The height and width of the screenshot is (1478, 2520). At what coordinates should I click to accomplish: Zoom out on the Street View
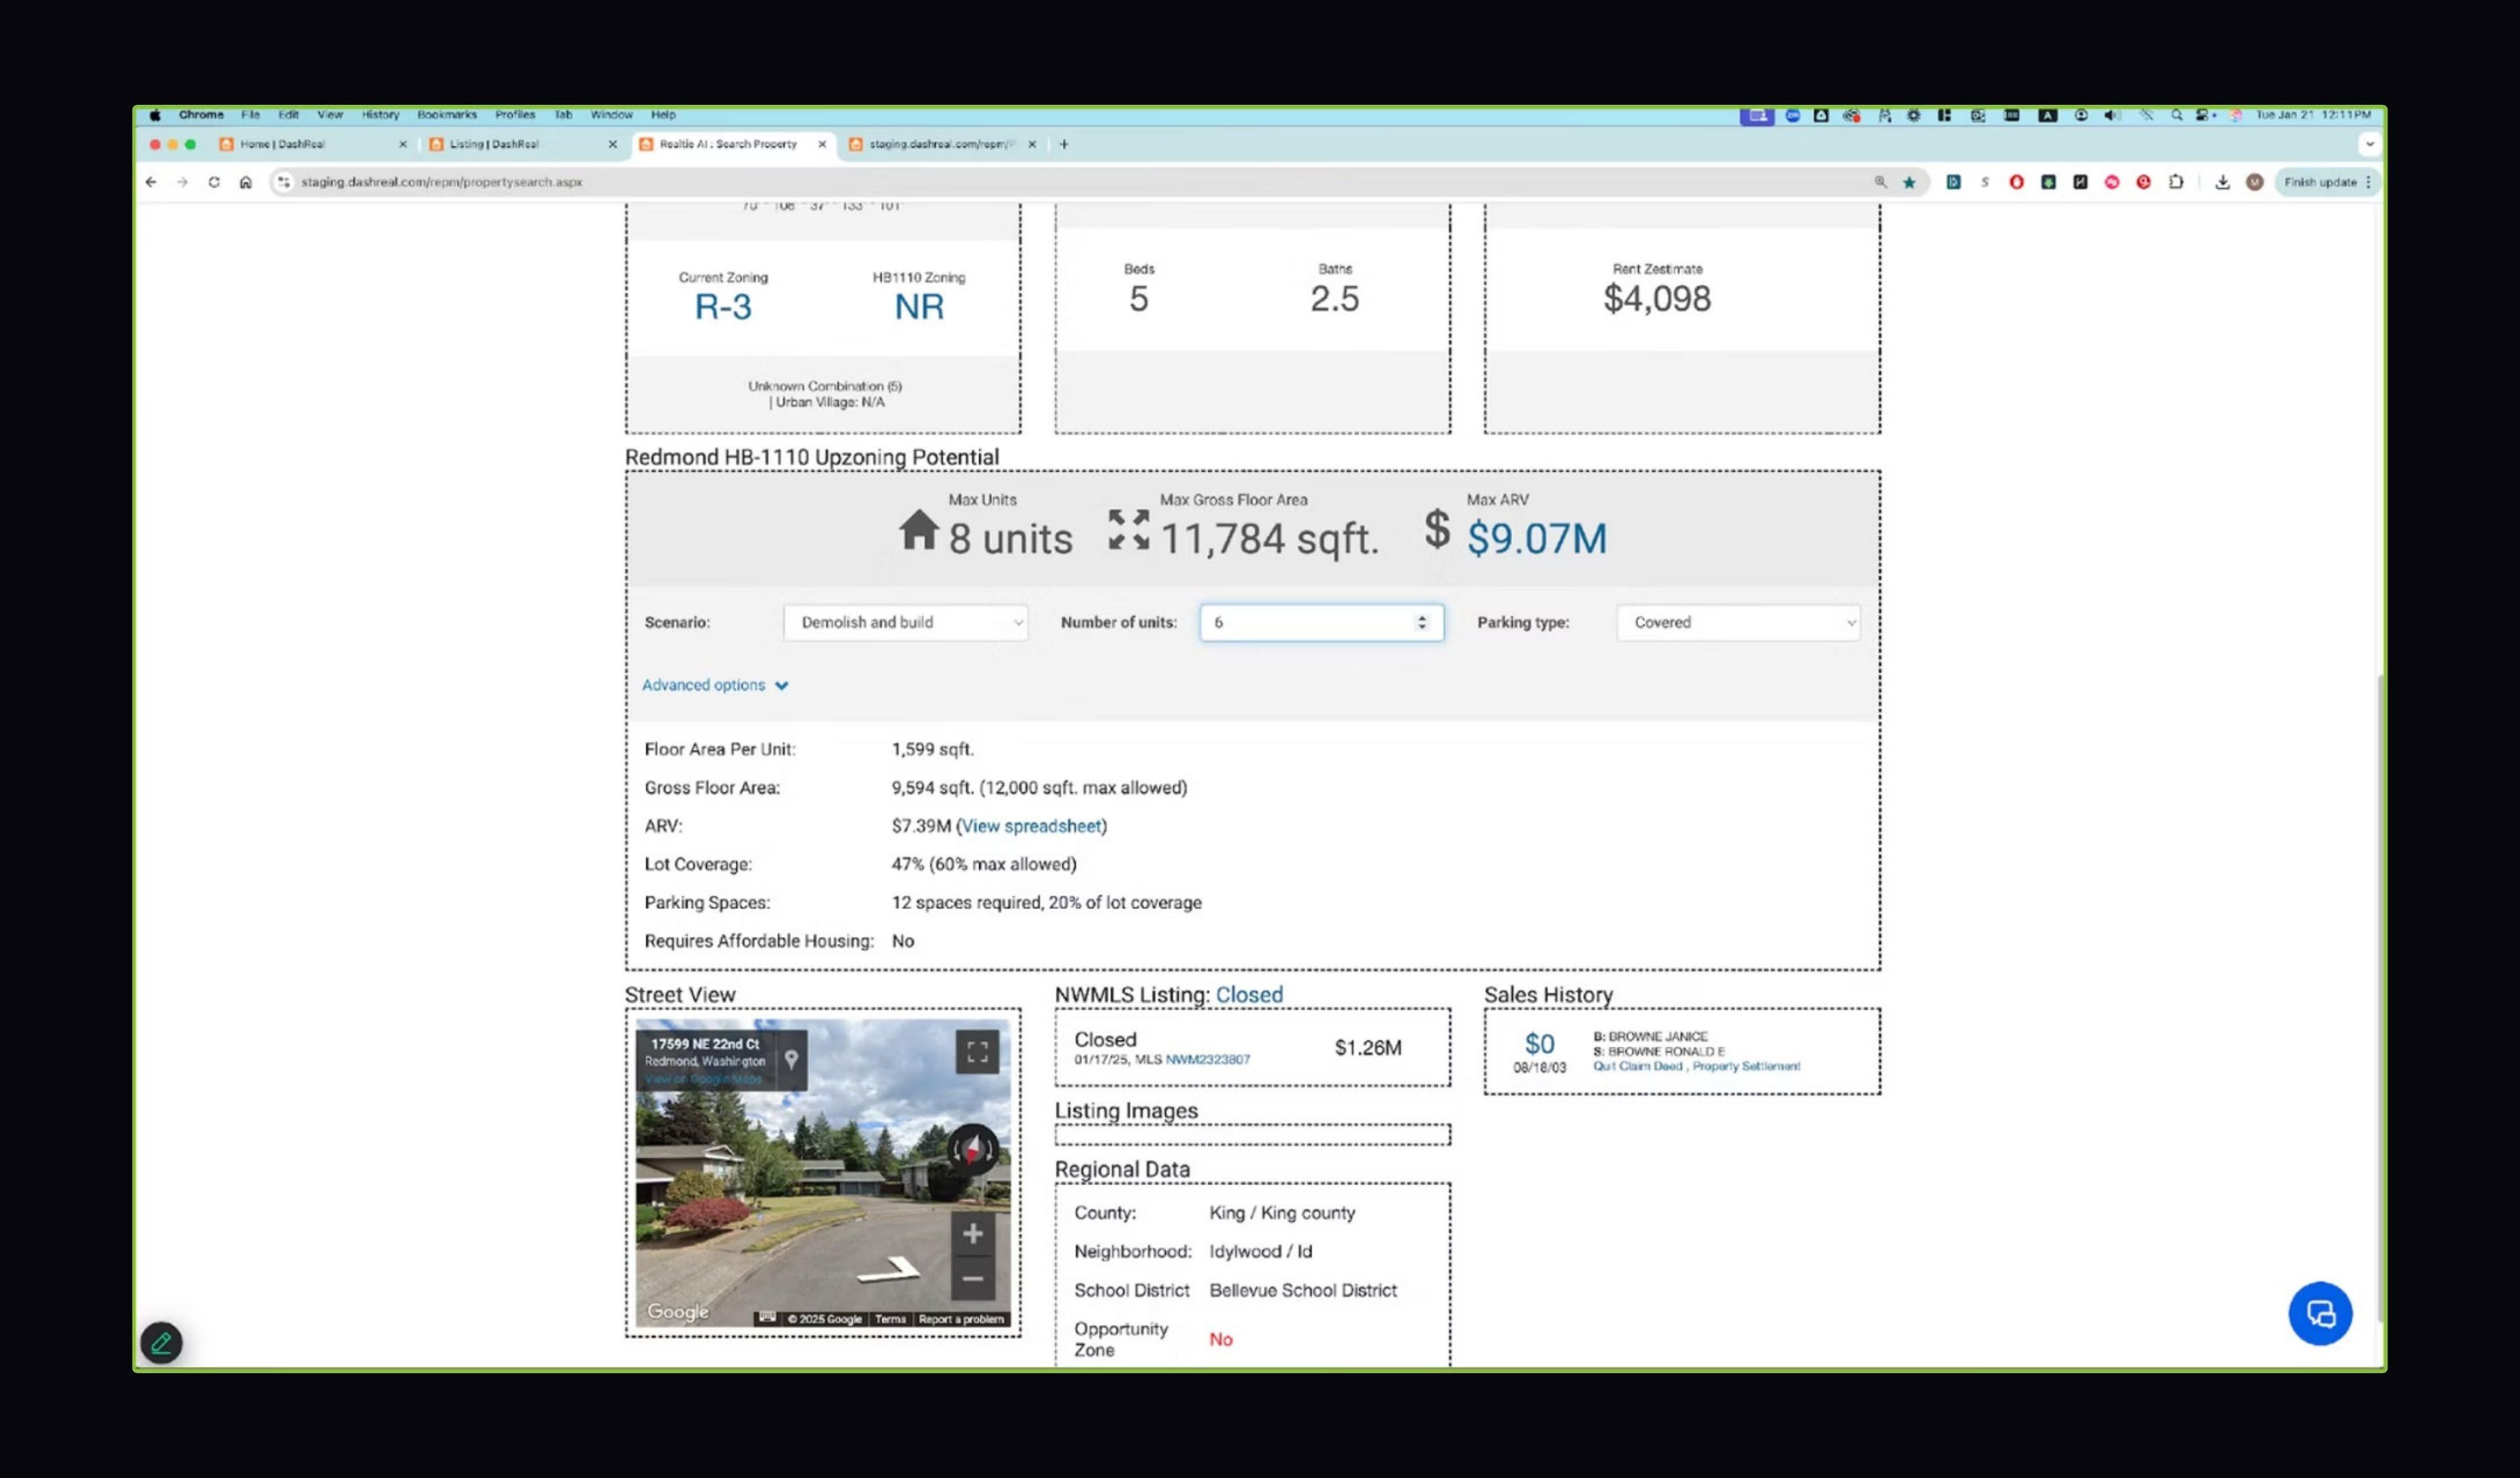(972, 1279)
